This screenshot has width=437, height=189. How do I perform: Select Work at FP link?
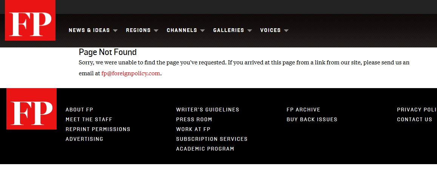tap(193, 129)
